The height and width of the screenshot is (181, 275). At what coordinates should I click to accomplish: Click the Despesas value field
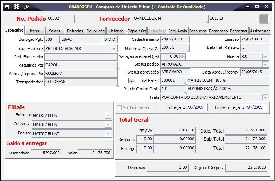tap(167, 168)
